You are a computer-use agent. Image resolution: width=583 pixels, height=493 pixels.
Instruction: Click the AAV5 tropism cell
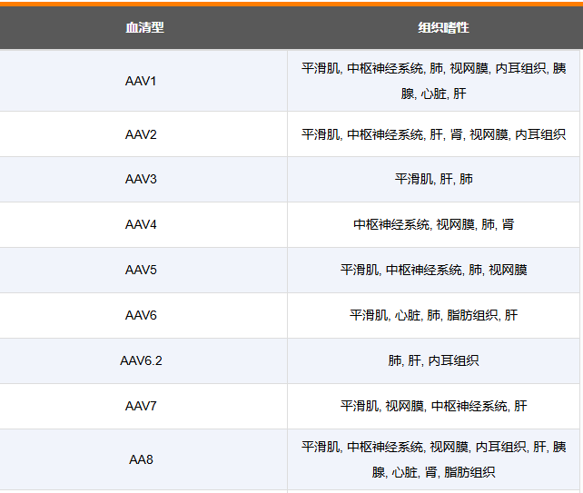[433, 270]
